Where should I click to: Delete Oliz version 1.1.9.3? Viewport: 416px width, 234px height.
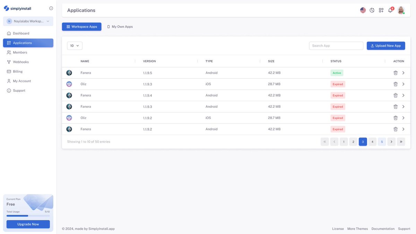(x=396, y=84)
